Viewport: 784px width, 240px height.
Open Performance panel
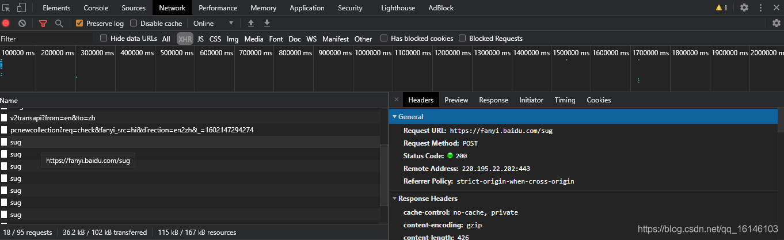218,8
